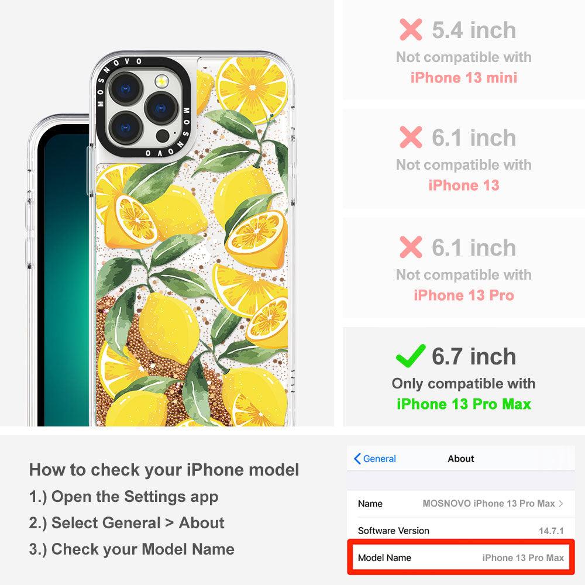Click the top-left camera lens
The width and height of the screenshot is (585, 585).
coord(125,89)
